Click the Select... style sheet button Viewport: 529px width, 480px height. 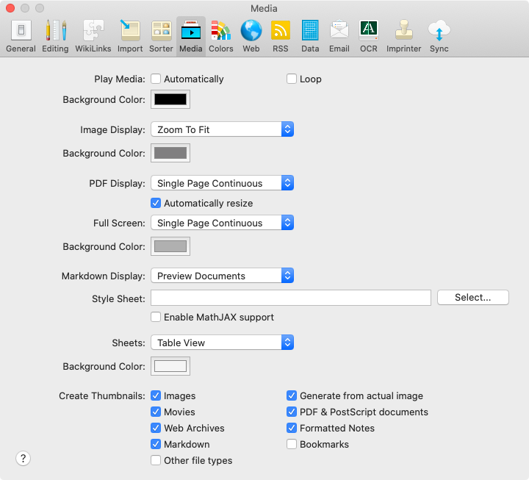tap(472, 297)
